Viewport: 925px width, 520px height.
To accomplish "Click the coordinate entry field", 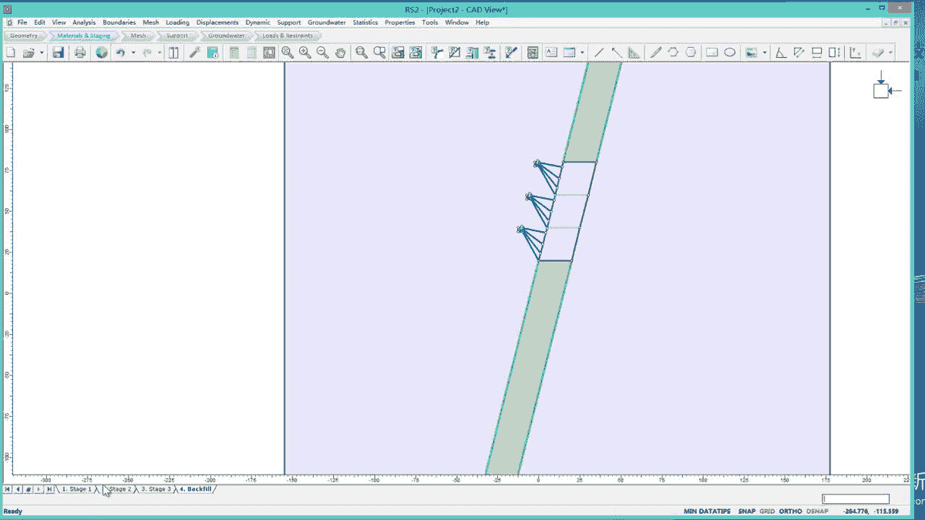I will pyautogui.click(x=856, y=499).
